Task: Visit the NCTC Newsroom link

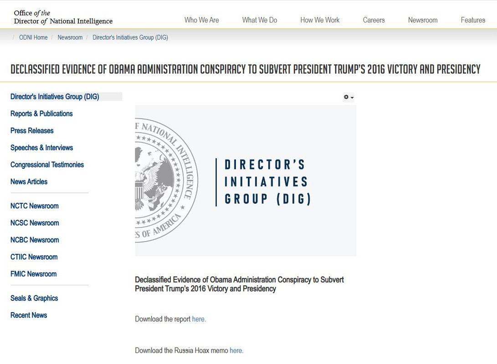Action: [35, 206]
